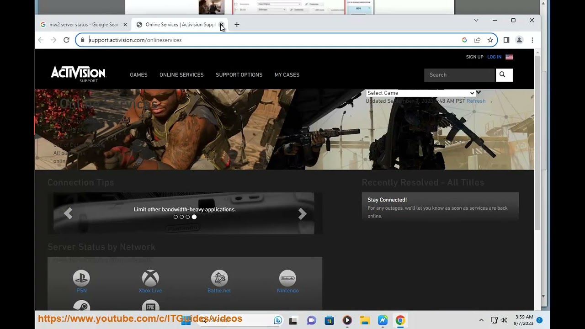Open the PSN server status icon
This screenshot has height=329, width=585.
[x=81, y=278]
